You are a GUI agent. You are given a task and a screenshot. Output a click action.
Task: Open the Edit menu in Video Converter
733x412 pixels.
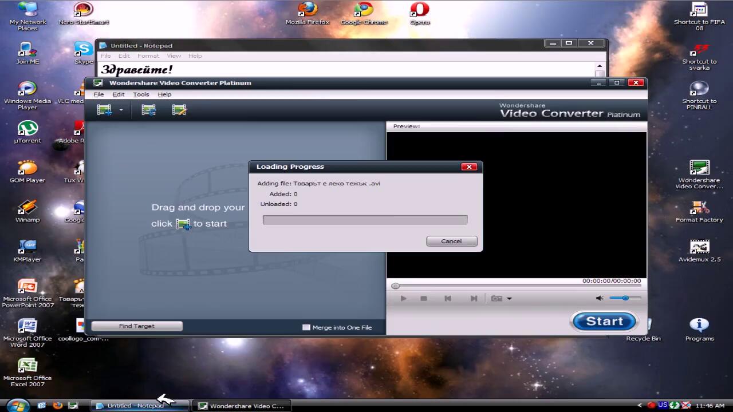tap(118, 94)
